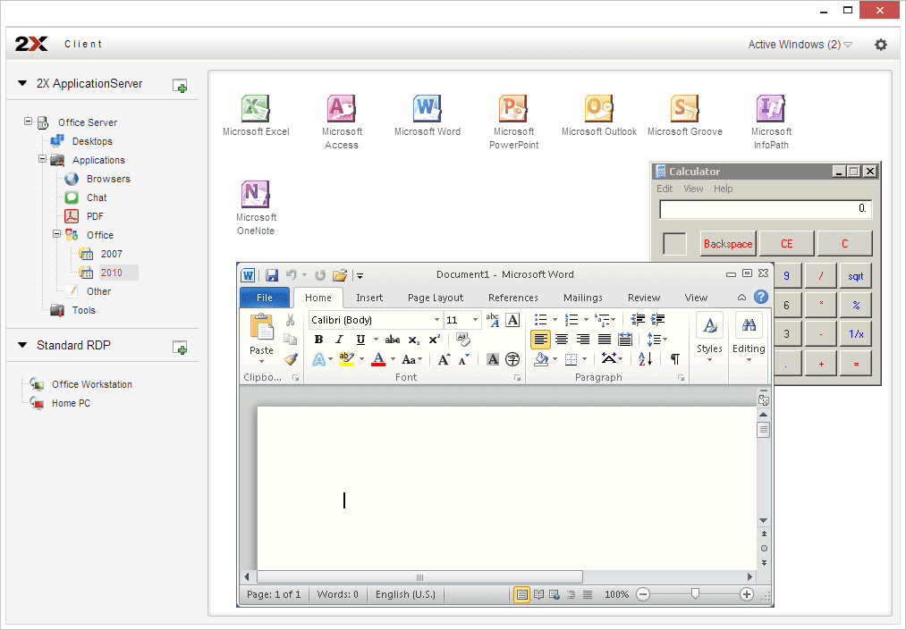Click the Calculator CE button
Viewport: 906px width, 630px height.
coord(786,244)
